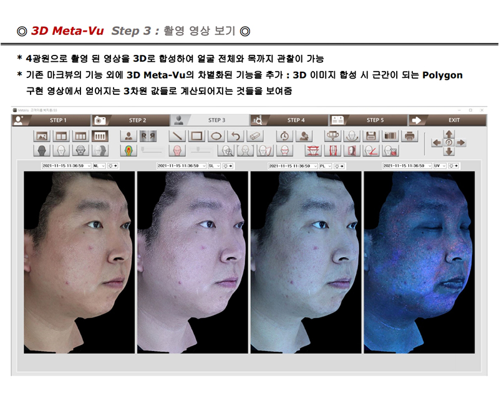Open the NL light source dropdown

pos(99,166)
